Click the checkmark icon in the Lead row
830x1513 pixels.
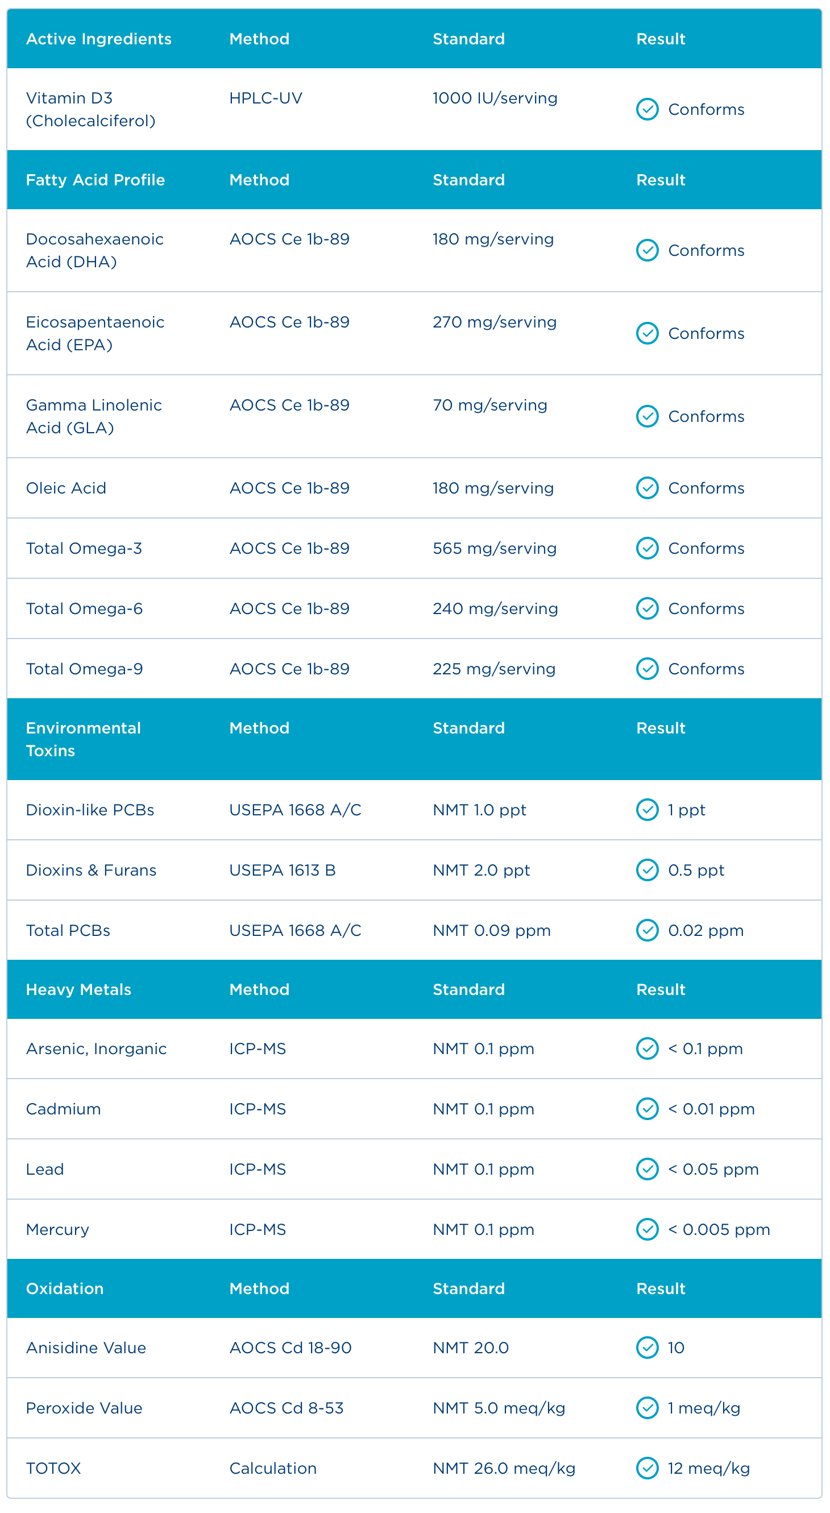click(x=647, y=1169)
